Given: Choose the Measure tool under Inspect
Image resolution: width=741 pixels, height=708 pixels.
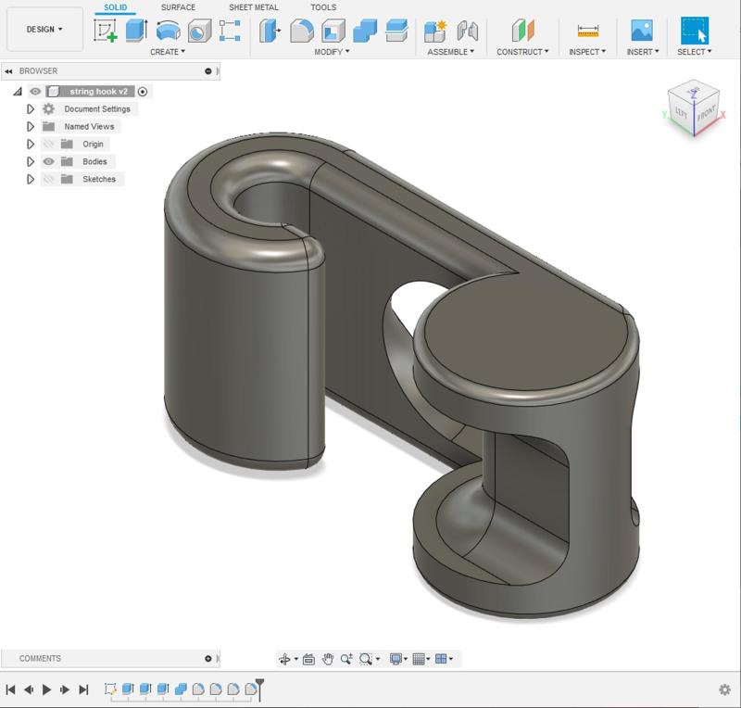Looking at the screenshot, I should (587, 31).
